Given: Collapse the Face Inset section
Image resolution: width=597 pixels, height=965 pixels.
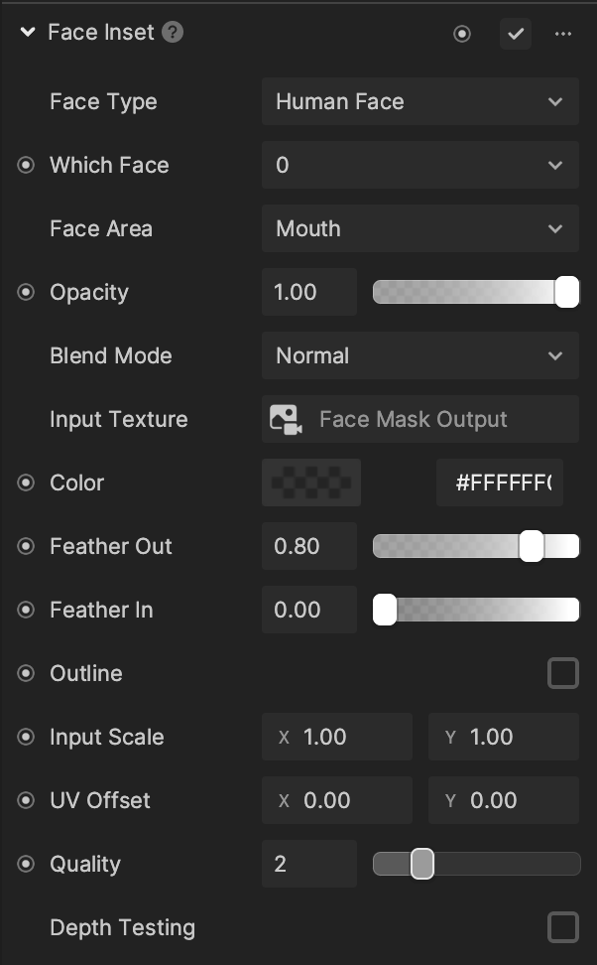Looking at the screenshot, I should point(27,32).
